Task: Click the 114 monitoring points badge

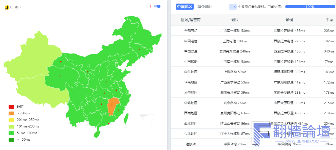Action: [x=233, y=7]
